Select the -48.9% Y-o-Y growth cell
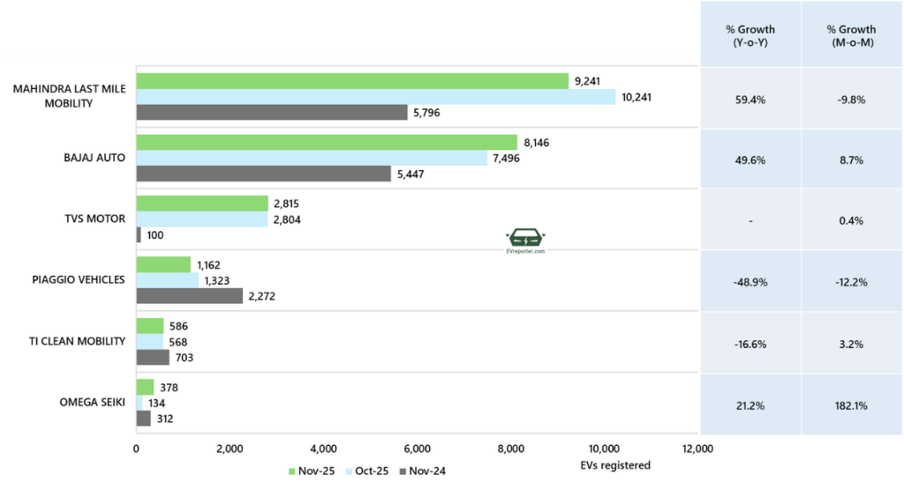This screenshot has height=482, width=904. click(750, 282)
